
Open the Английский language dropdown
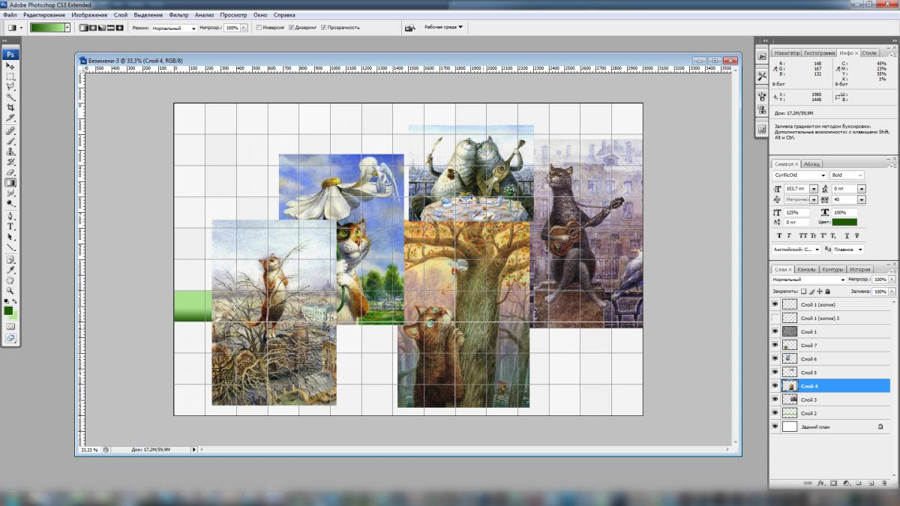tap(797, 249)
